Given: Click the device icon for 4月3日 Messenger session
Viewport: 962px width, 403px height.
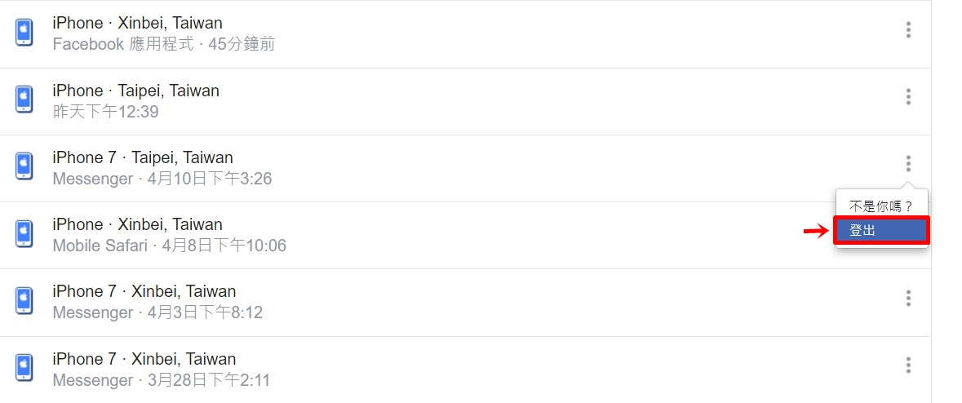Looking at the screenshot, I should tap(24, 300).
